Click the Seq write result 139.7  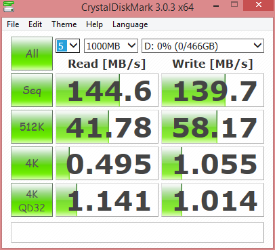click(x=213, y=90)
